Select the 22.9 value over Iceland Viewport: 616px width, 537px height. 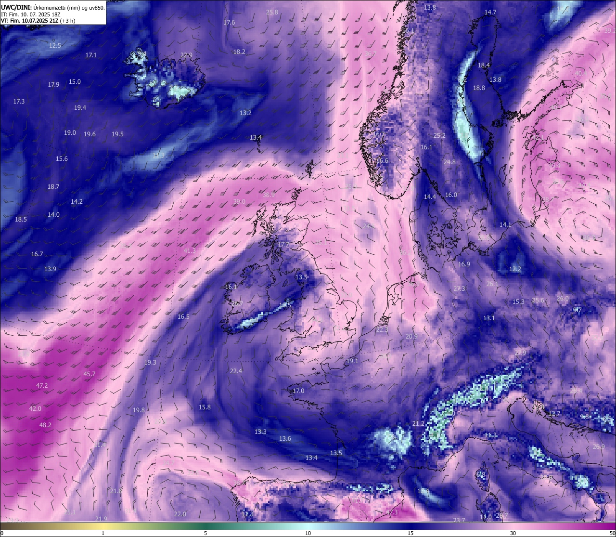tap(186, 55)
